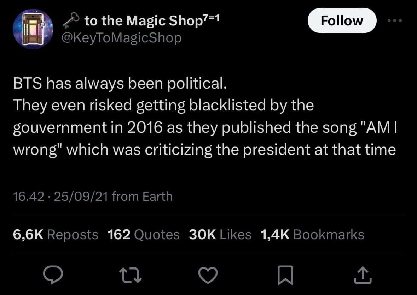Open the more options ellipsis menu
417x295 pixels.
395,20
